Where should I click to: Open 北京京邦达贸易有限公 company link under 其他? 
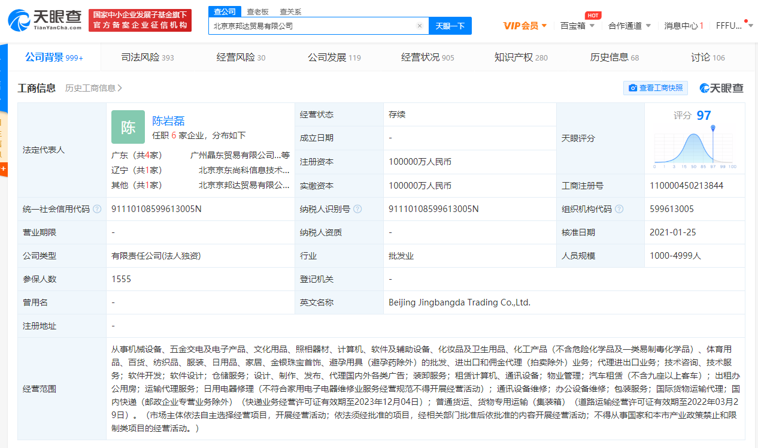[244, 185]
